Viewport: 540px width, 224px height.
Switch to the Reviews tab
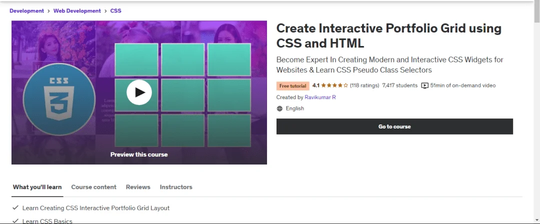pos(138,187)
